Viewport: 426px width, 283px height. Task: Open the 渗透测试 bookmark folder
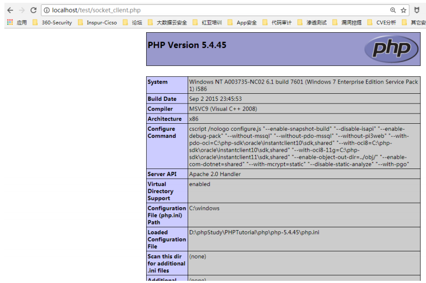tap(312, 22)
